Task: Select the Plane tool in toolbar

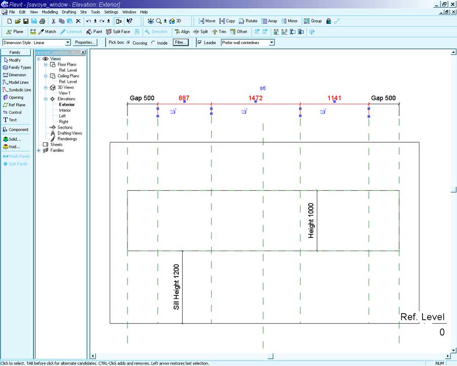Action: click(x=15, y=32)
